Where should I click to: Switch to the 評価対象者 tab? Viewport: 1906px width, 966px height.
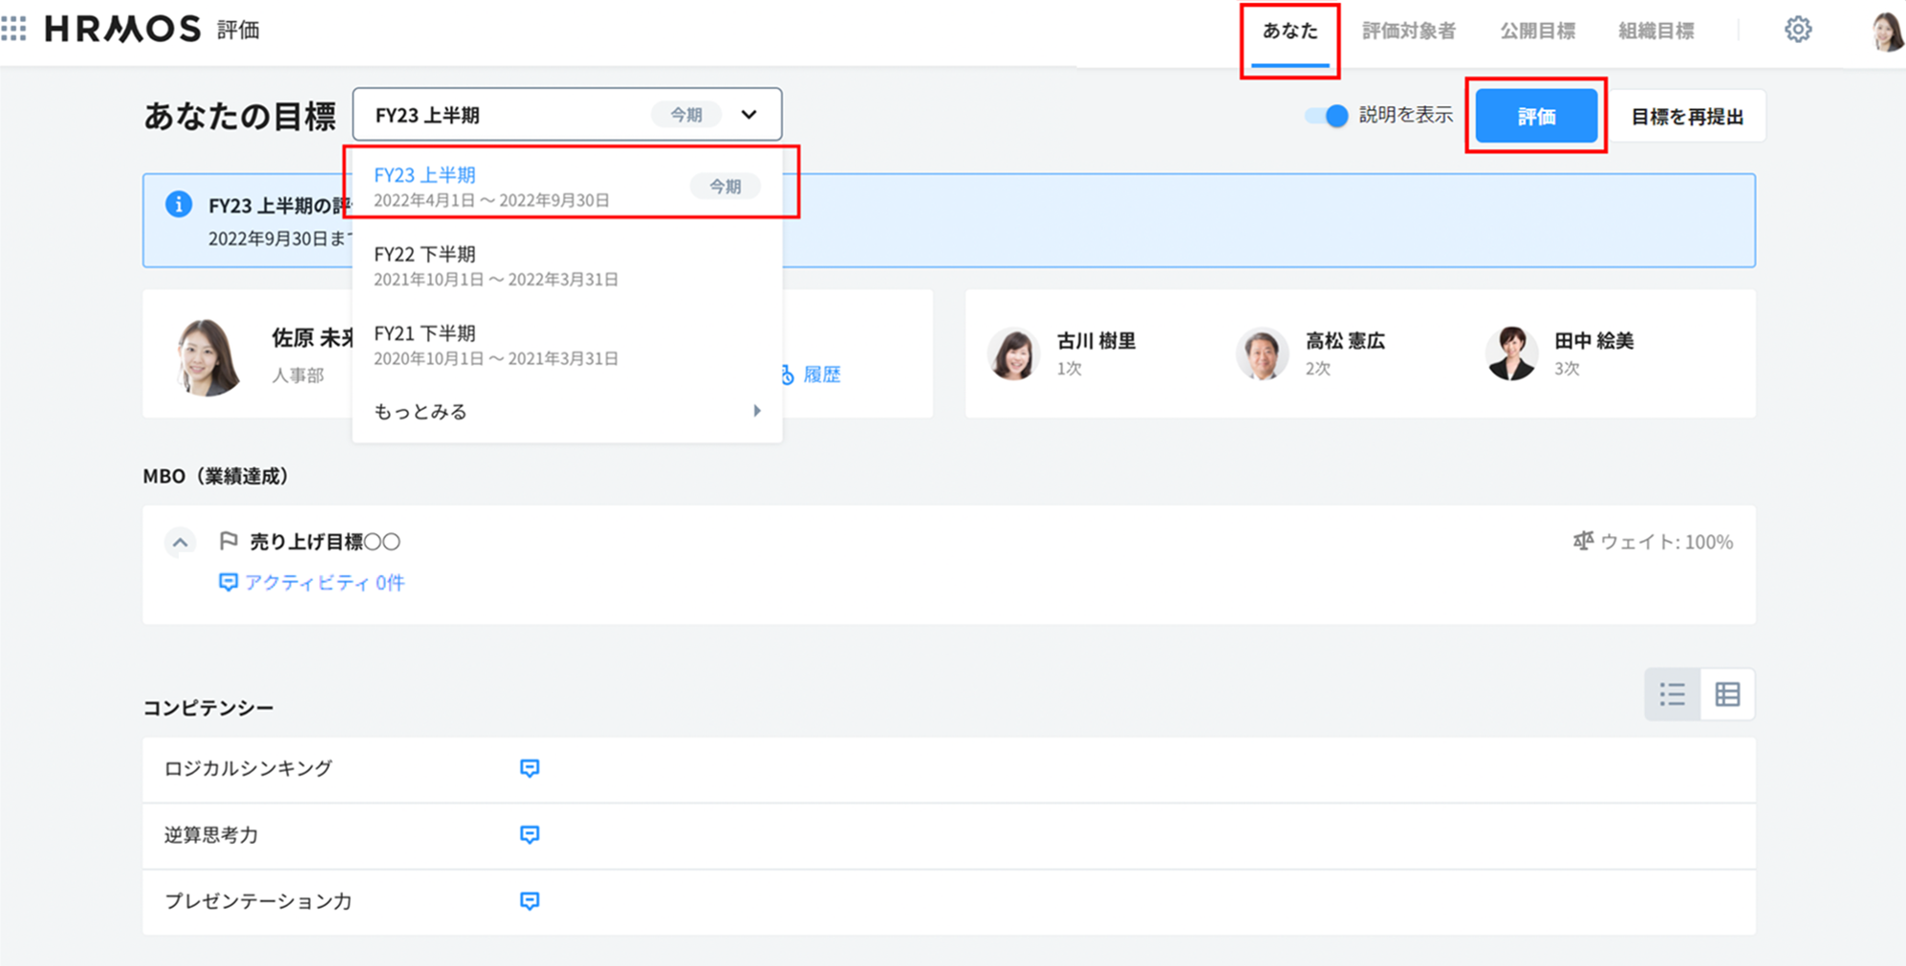(1408, 31)
